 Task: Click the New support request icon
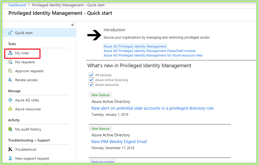point(10,158)
